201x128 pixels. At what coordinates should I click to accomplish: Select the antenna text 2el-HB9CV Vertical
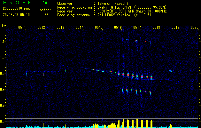[115, 15]
